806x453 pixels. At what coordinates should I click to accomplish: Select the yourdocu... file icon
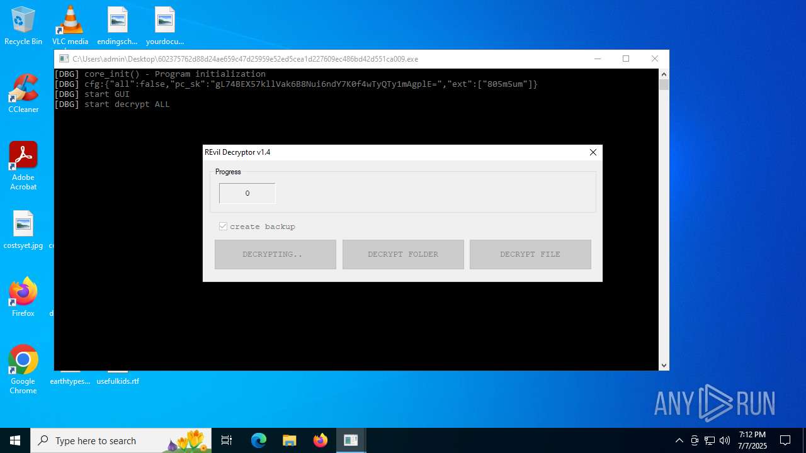pyautogui.click(x=164, y=26)
